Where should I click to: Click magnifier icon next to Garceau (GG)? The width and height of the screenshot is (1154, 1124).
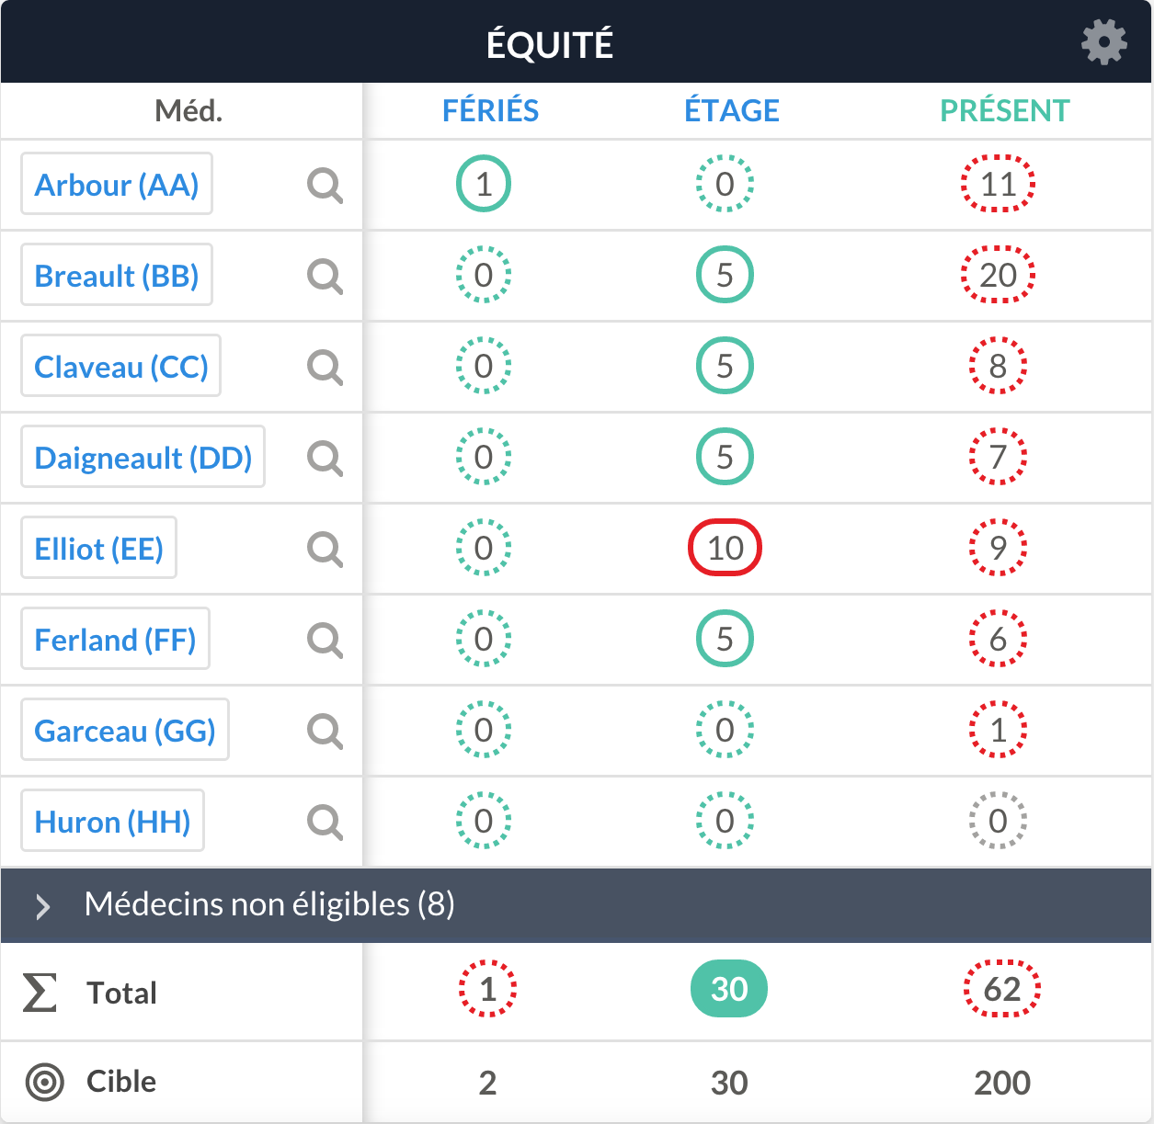[325, 731]
